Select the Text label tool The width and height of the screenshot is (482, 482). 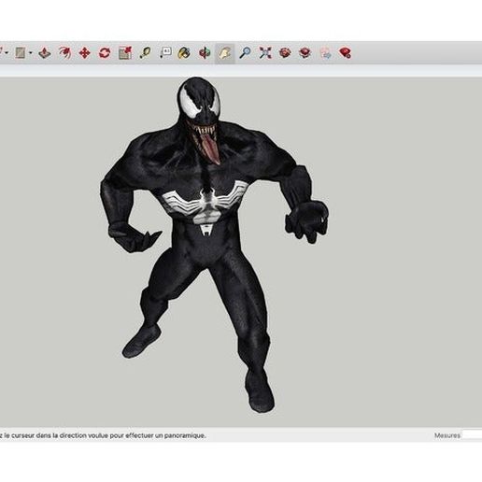point(165,52)
